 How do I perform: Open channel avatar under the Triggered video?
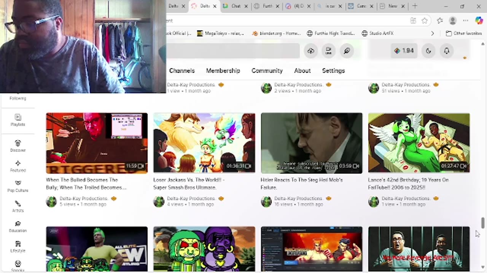51,202
